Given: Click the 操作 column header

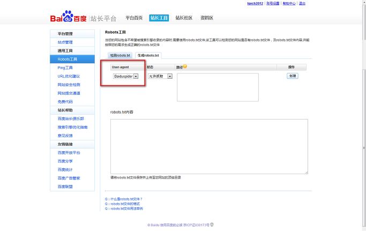Looking at the screenshot, I should [292, 68].
